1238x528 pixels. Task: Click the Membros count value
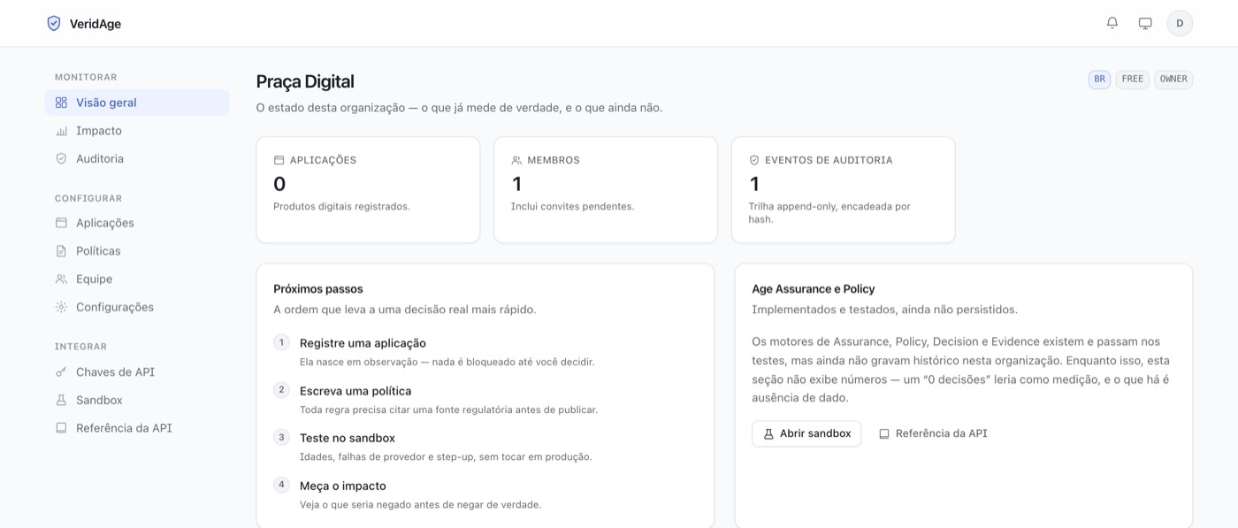point(516,184)
